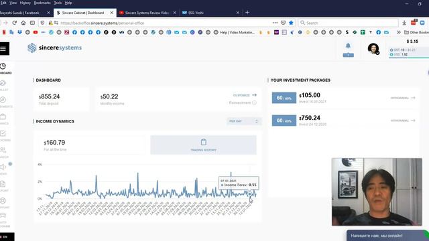Open the Wallet sidebar icon
This screenshot has width=429, height=241.
3,83
